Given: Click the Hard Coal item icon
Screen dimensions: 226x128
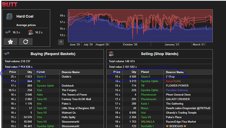Looking at the screenshot, I should pos(9,17).
